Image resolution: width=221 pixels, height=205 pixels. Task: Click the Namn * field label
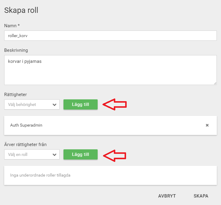[x=12, y=26]
